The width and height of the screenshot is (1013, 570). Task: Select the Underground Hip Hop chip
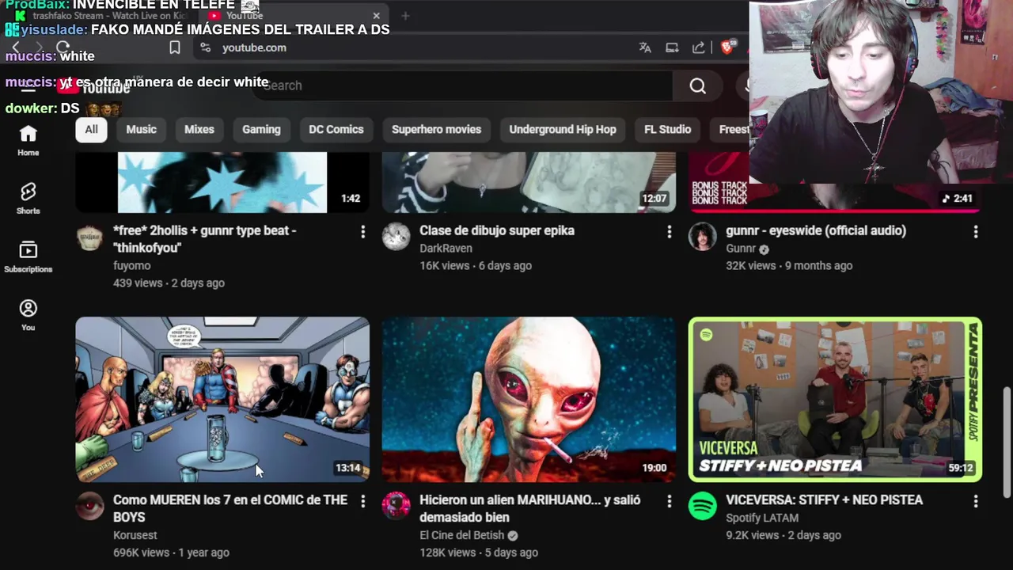(x=563, y=129)
